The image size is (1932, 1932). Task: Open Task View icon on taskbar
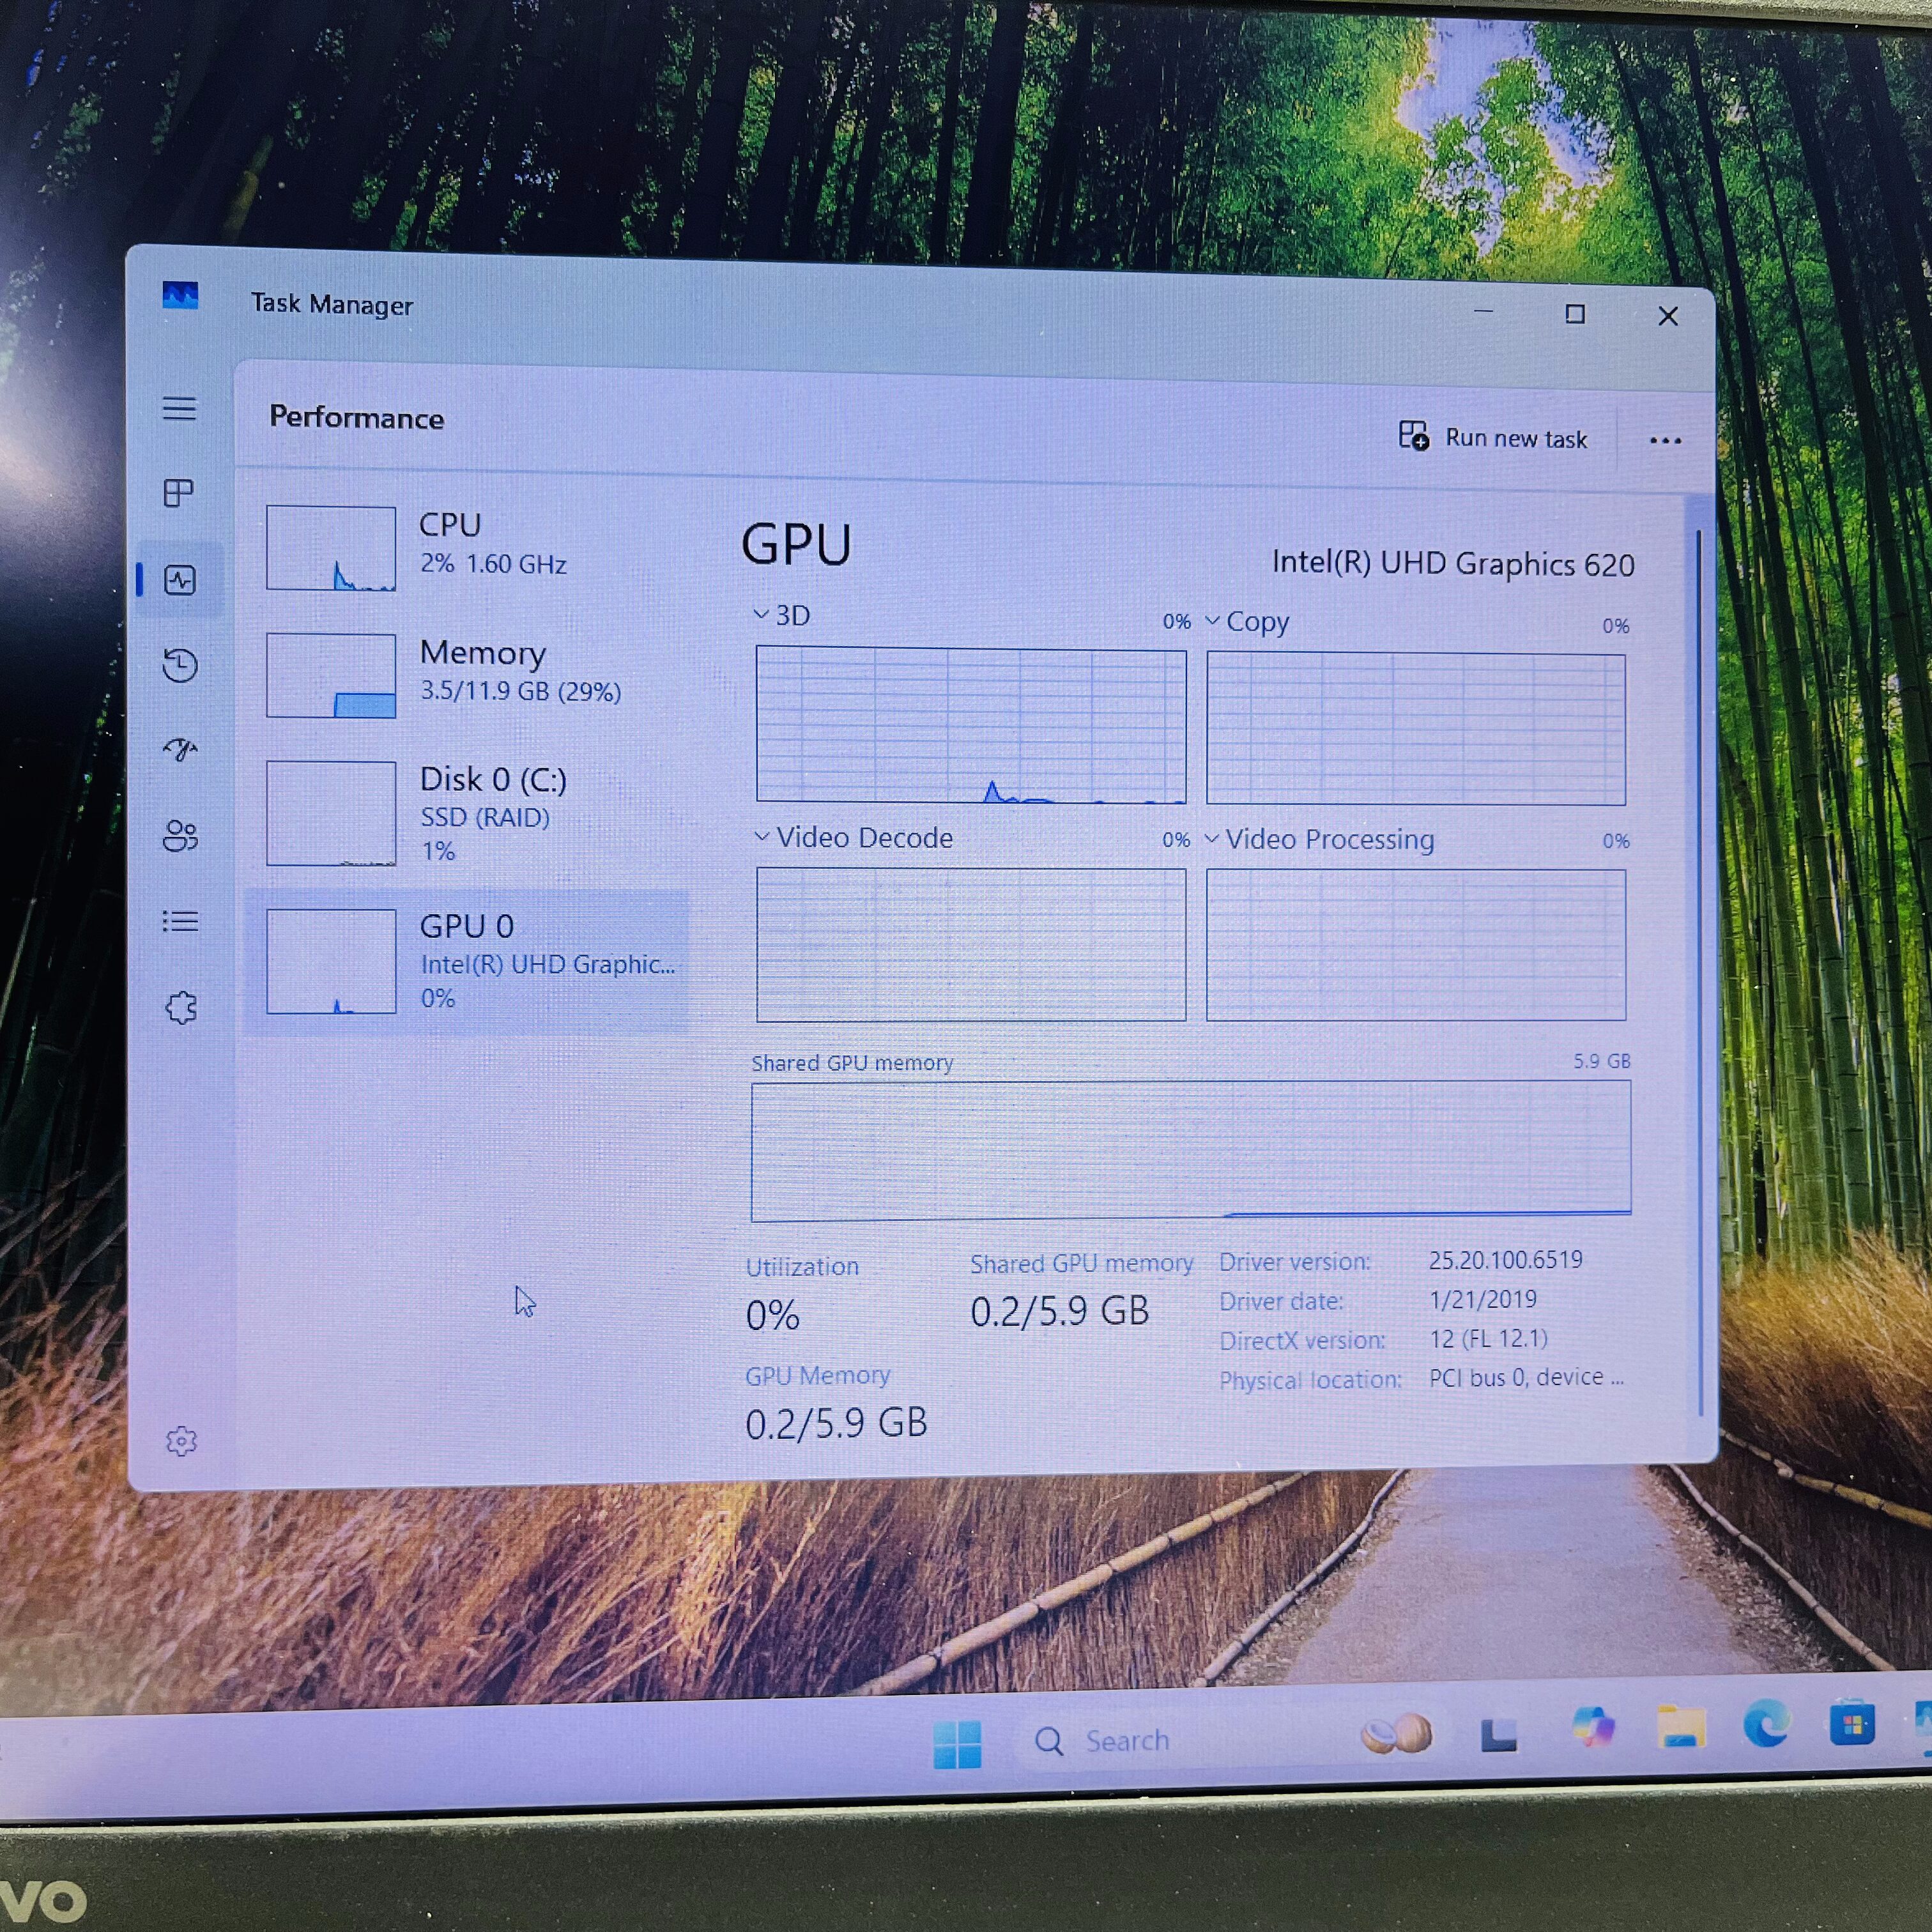point(1498,1736)
